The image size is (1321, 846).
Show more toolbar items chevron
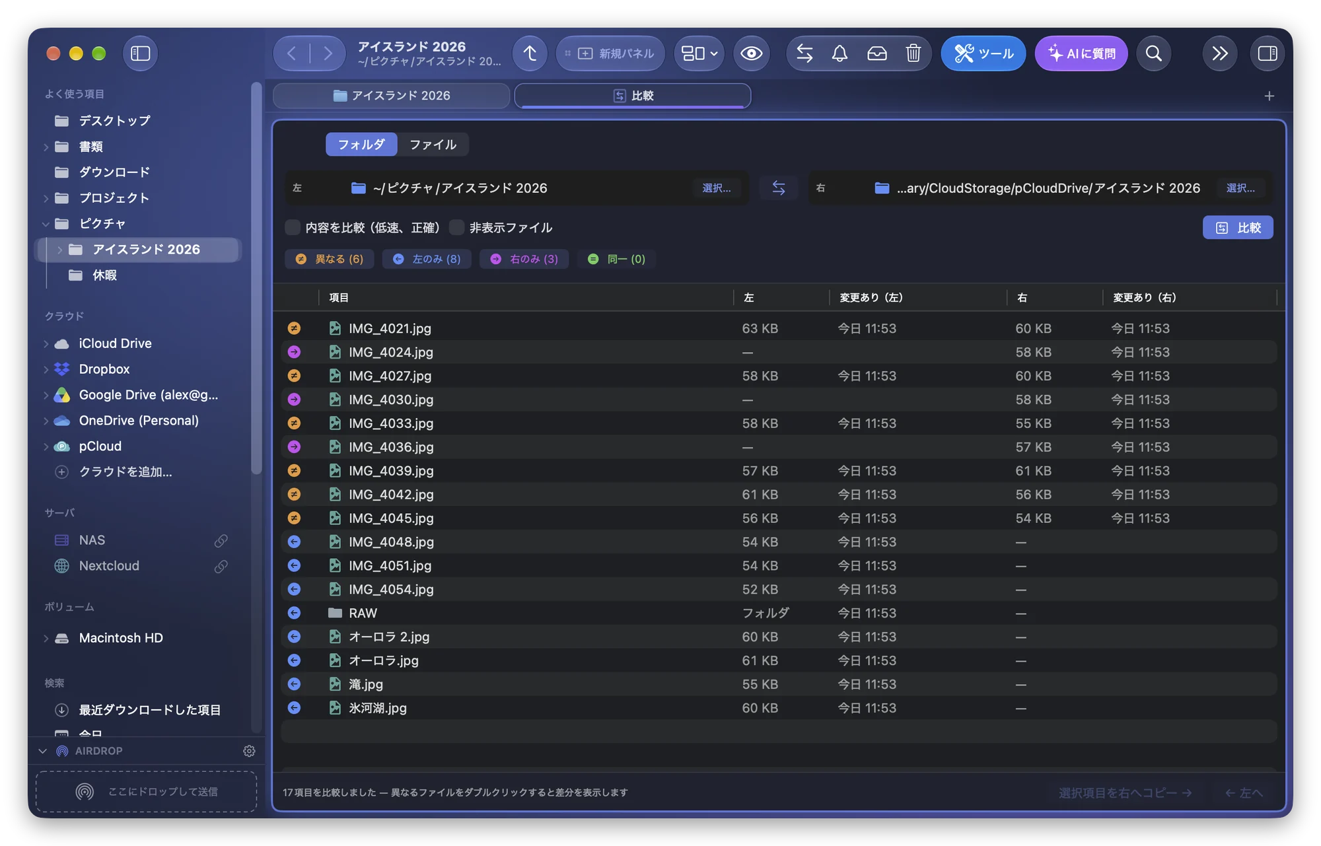(x=1220, y=53)
